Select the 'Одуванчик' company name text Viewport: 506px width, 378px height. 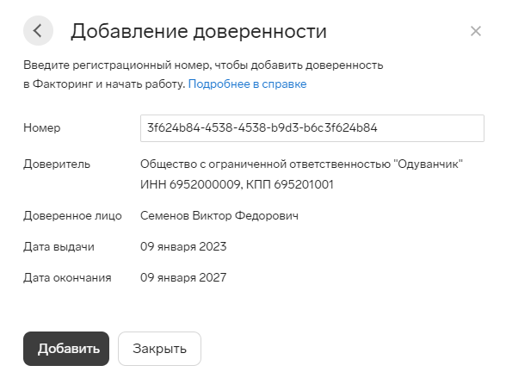click(428, 164)
